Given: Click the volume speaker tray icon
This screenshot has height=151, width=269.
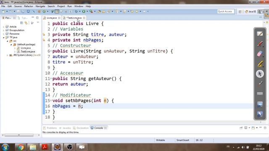Looking at the screenshot, I should pos(243,147).
